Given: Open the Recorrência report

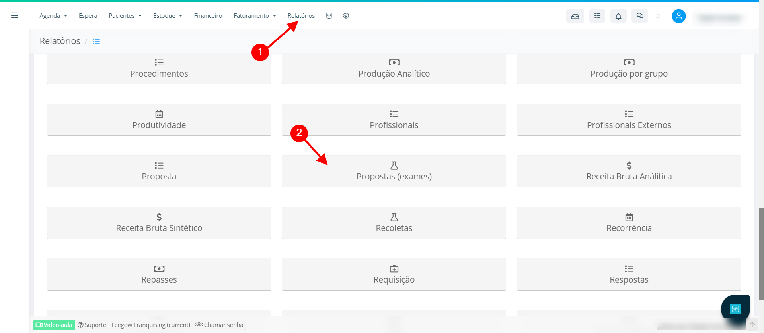Looking at the screenshot, I should 629,223.
